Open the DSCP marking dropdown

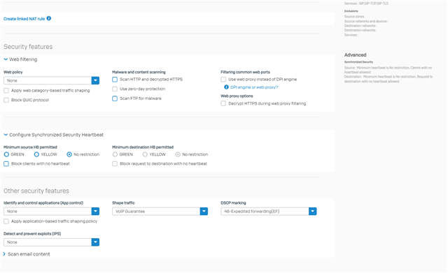point(269,212)
